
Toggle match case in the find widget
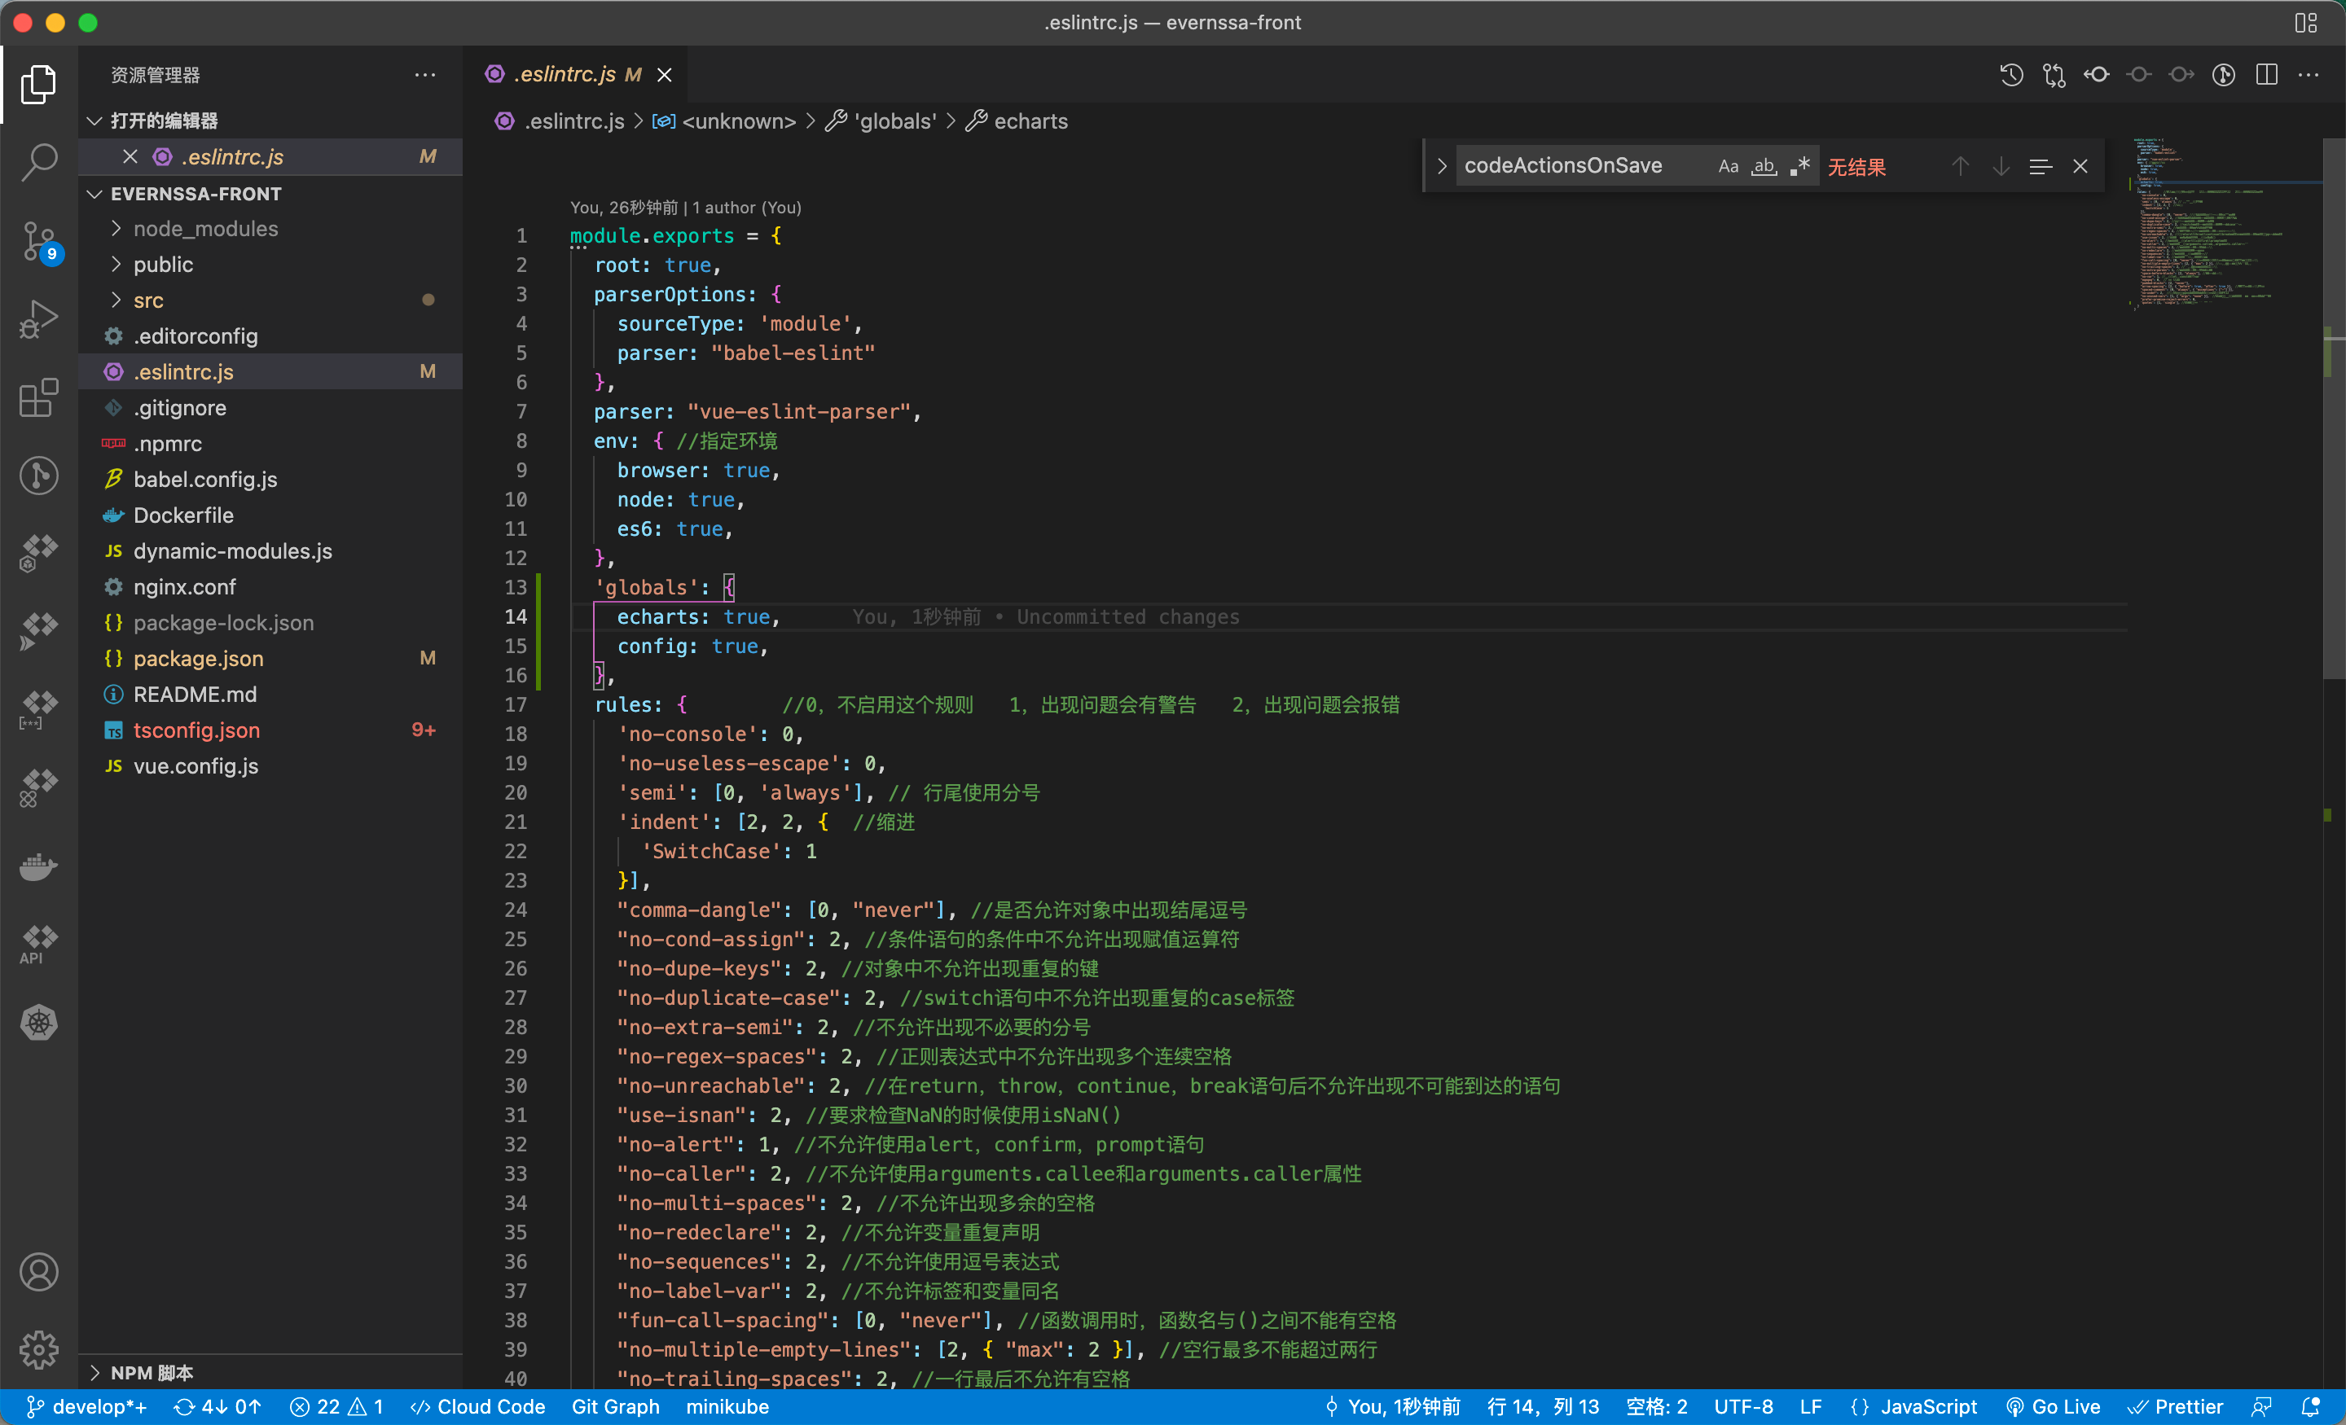pos(1728,165)
